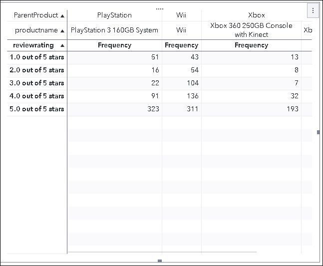Click the PlayStation 3 160GB System header
Screen dimensions: 323x266
[x=114, y=30]
